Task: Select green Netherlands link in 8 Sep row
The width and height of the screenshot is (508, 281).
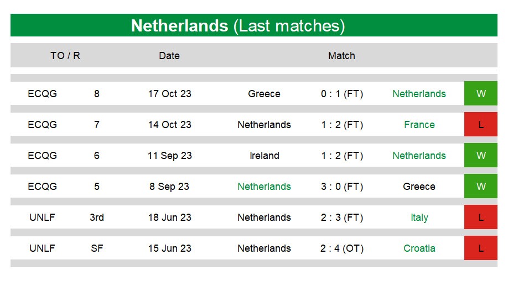Action: [264, 187]
